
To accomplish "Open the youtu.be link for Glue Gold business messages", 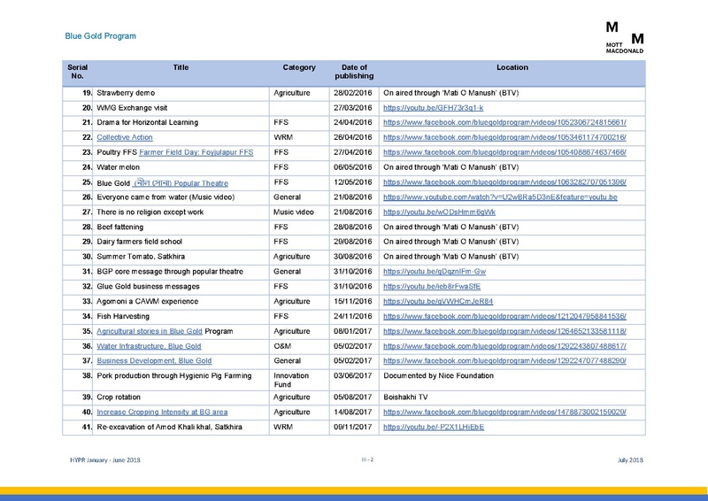I will (432, 287).
